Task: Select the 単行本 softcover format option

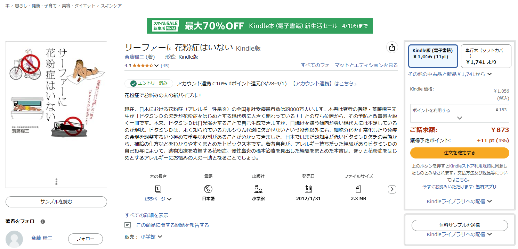Action: (486, 56)
